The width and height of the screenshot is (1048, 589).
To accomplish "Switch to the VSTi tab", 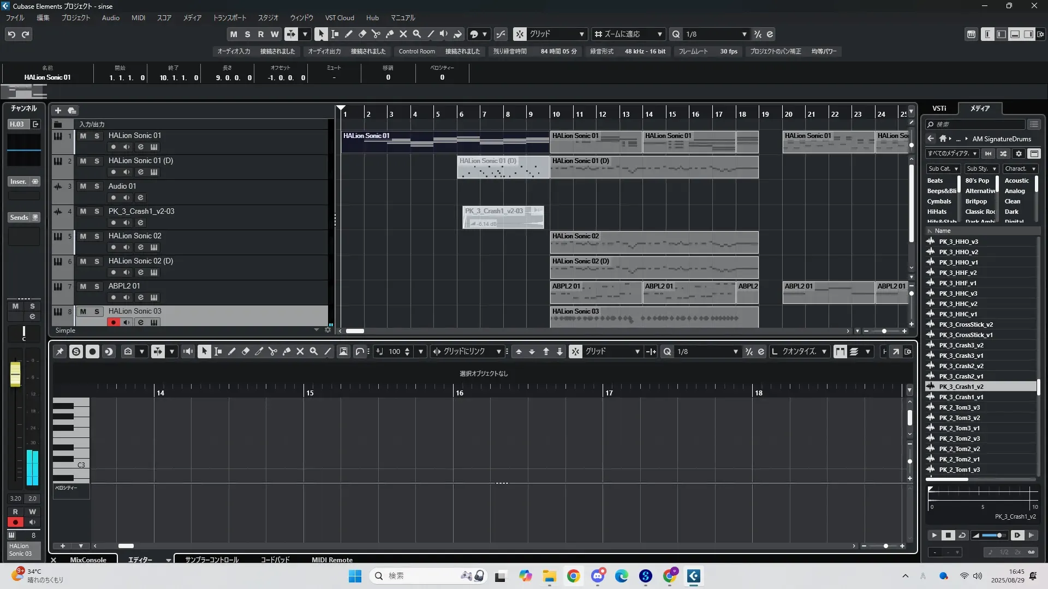I will 939,109.
